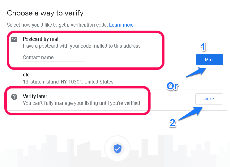Click the blue shield checkmark icon

pos(117,149)
